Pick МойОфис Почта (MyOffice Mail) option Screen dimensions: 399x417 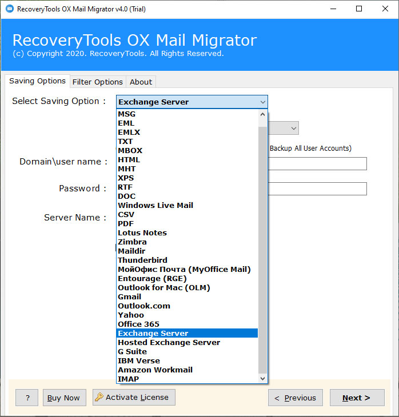click(187, 269)
